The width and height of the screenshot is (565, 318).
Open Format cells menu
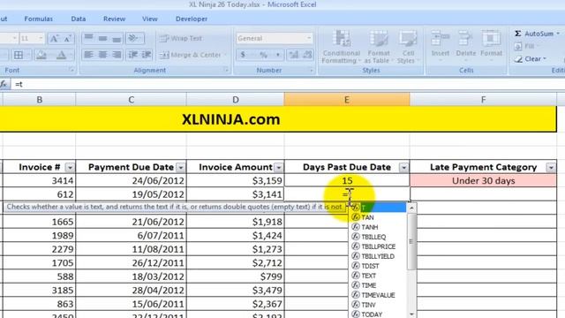[x=491, y=46]
